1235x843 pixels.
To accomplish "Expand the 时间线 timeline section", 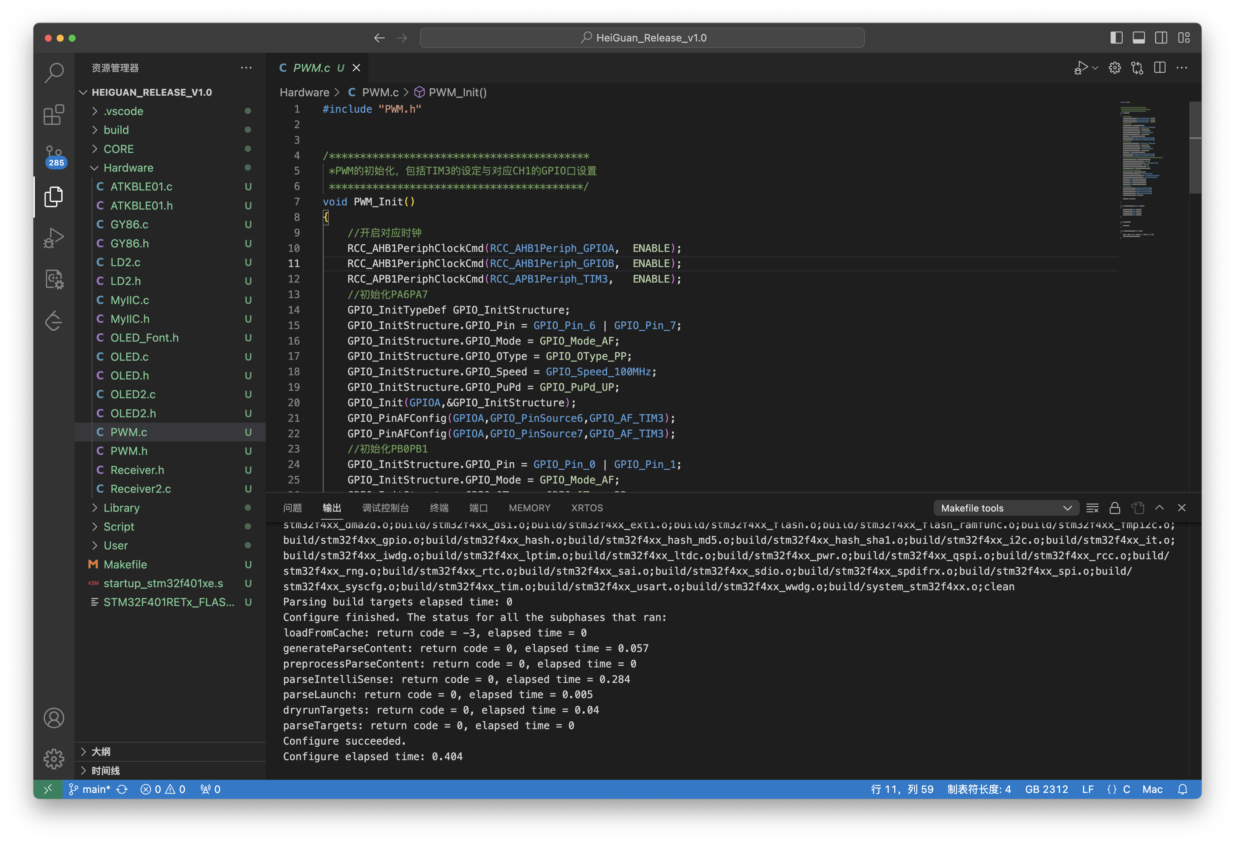I will [170, 771].
